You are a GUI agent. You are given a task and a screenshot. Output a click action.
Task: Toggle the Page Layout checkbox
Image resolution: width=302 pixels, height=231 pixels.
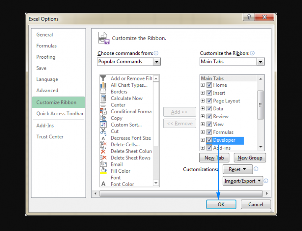tap(209, 101)
